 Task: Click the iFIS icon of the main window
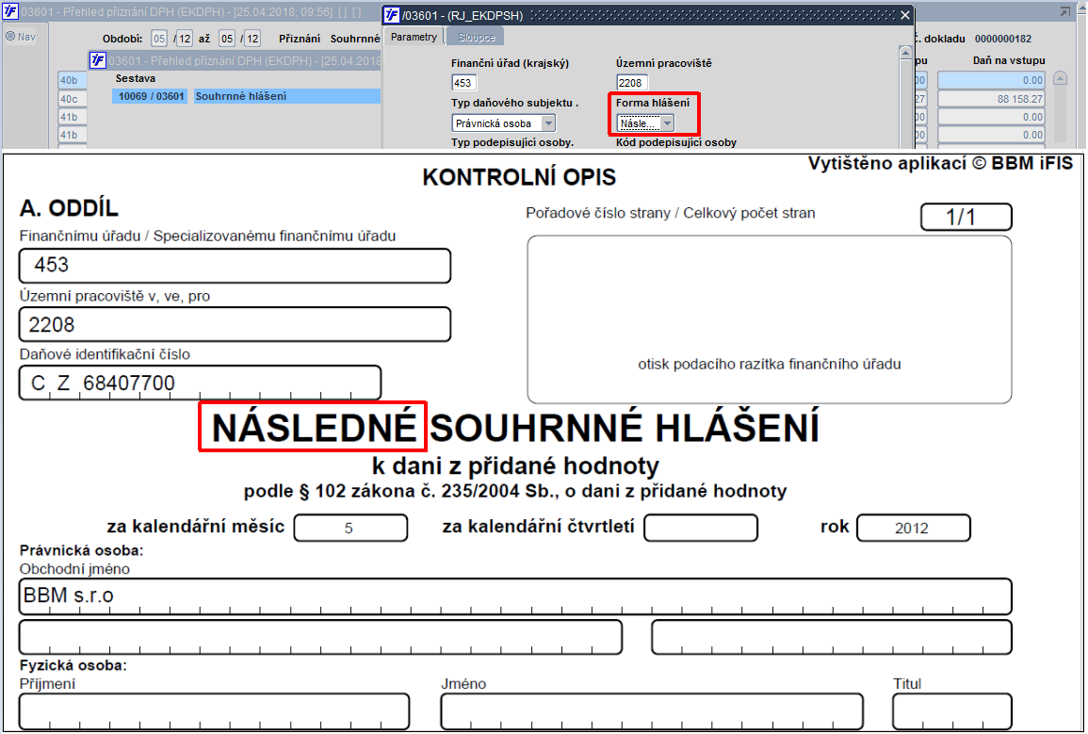click(11, 11)
